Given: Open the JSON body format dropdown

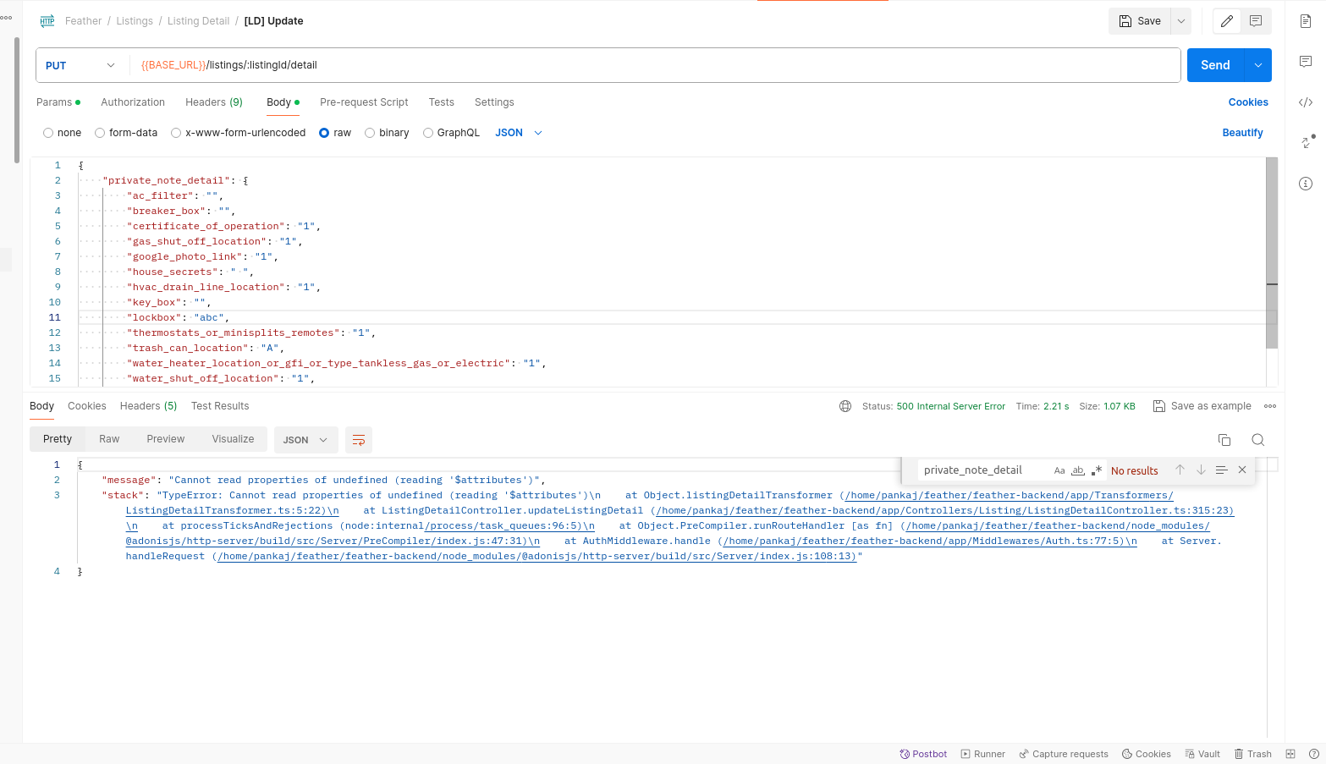Looking at the screenshot, I should pos(518,133).
